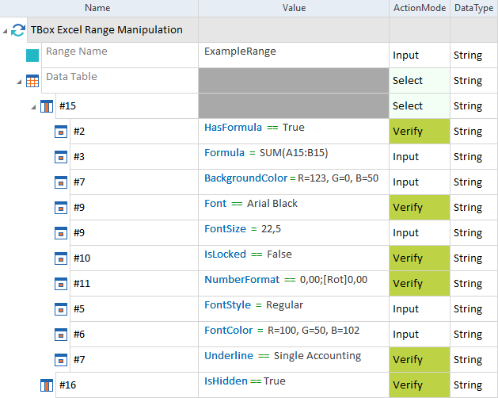Click the DataType column header
The width and height of the screenshot is (498, 398).
pyautogui.click(x=473, y=8)
